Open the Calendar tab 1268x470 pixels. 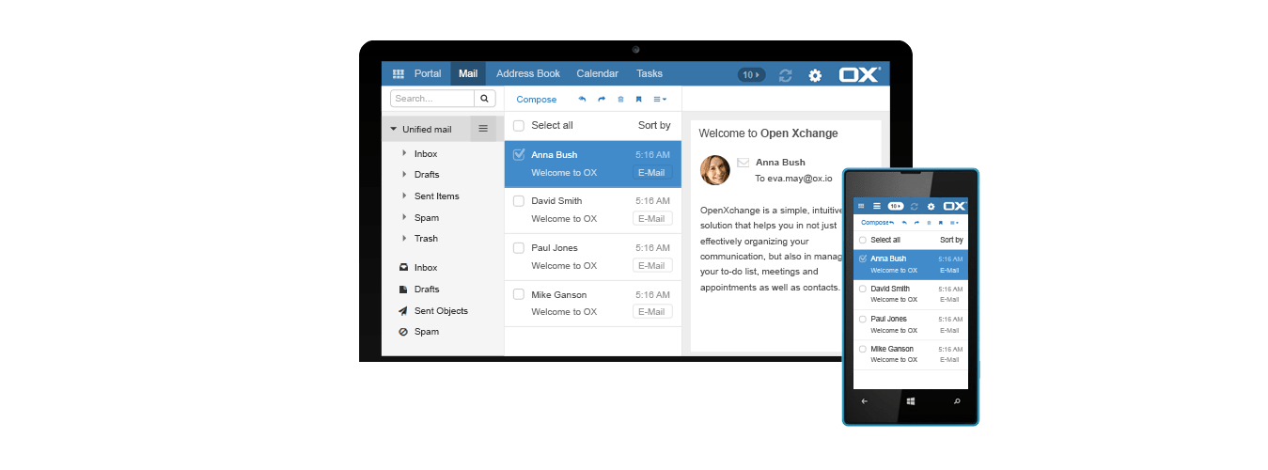tap(598, 73)
